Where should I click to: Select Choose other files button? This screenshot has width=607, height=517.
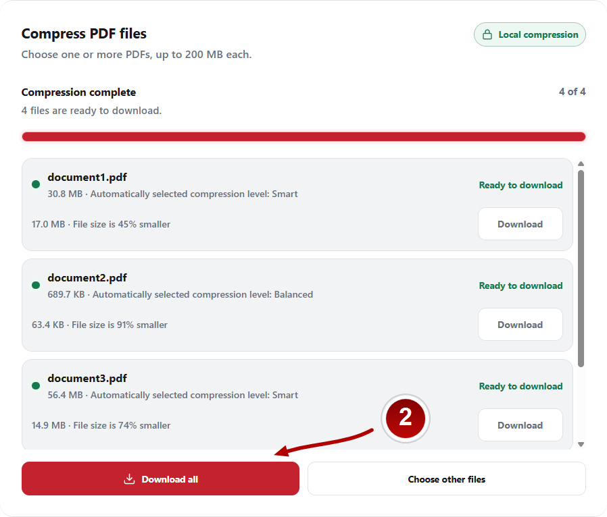click(x=446, y=479)
